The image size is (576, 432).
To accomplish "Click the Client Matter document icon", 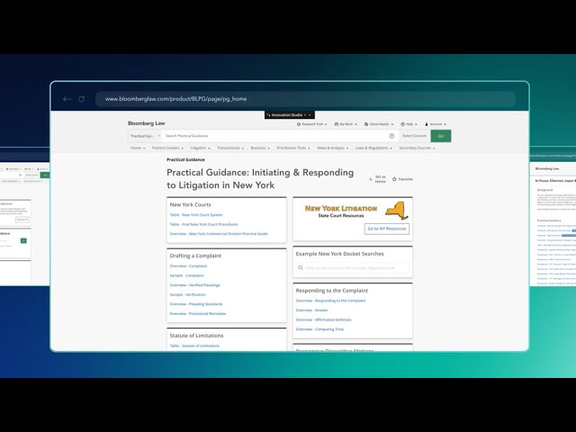I will pos(366,124).
